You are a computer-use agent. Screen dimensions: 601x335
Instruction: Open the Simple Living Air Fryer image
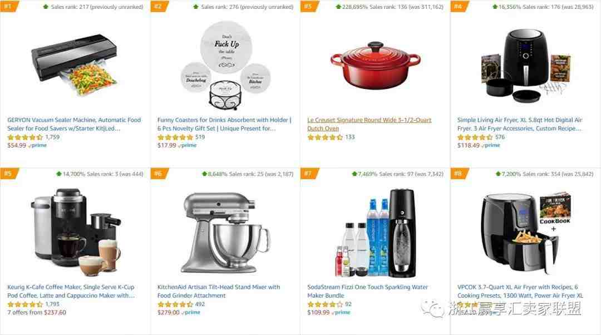click(x=525, y=65)
